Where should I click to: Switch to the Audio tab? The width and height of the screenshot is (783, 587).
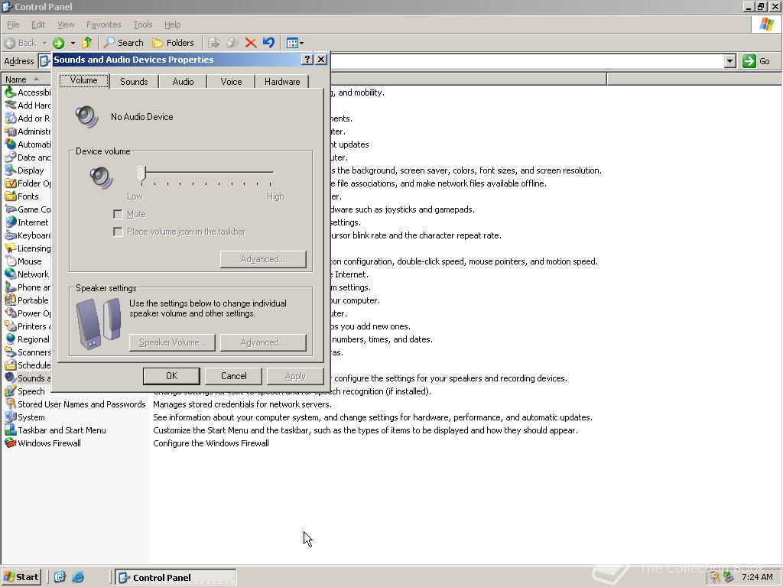[183, 81]
